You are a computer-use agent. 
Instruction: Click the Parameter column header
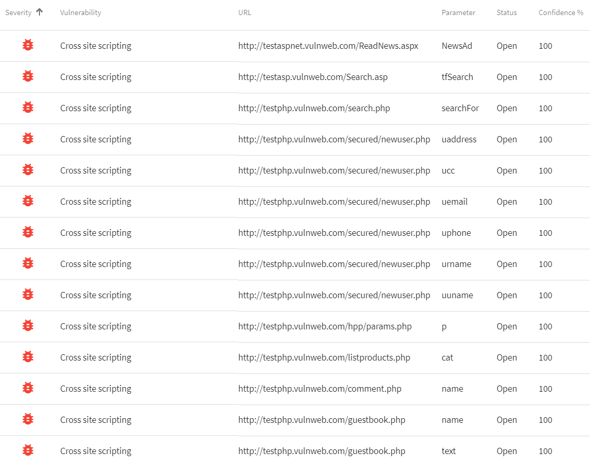pyautogui.click(x=458, y=12)
